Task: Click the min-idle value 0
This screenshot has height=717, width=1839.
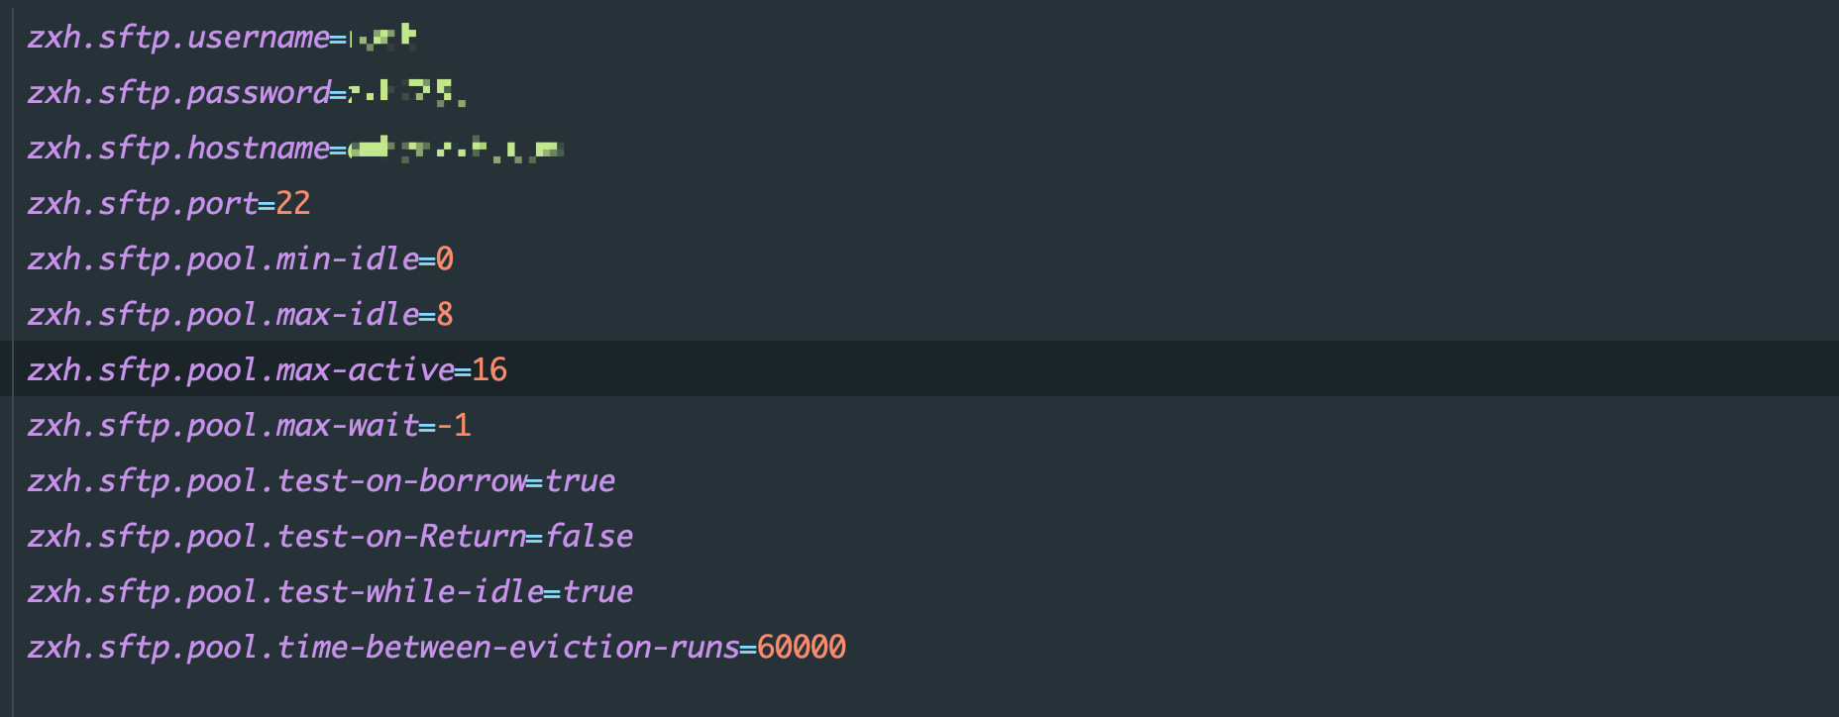Action: tap(445, 259)
